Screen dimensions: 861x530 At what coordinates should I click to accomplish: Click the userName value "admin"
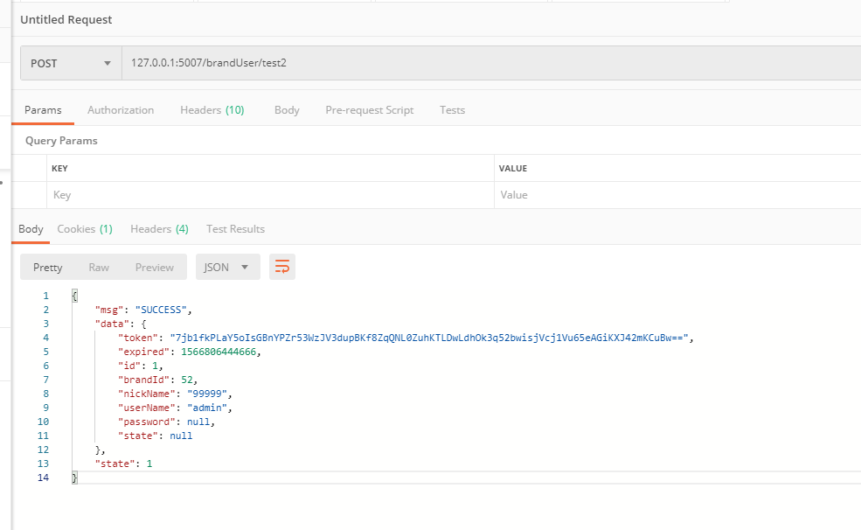pos(207,408)
